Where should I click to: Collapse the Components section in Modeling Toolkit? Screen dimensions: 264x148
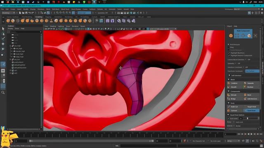(229, 91)
